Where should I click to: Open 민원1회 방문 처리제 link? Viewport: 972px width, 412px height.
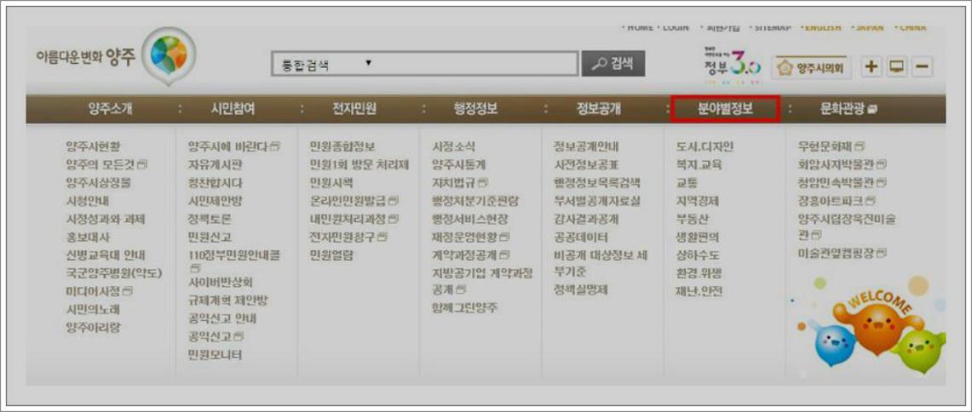coord(359,165)
